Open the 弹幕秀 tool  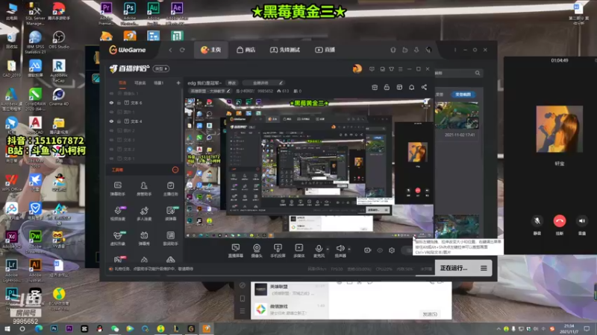pos(144,238)
